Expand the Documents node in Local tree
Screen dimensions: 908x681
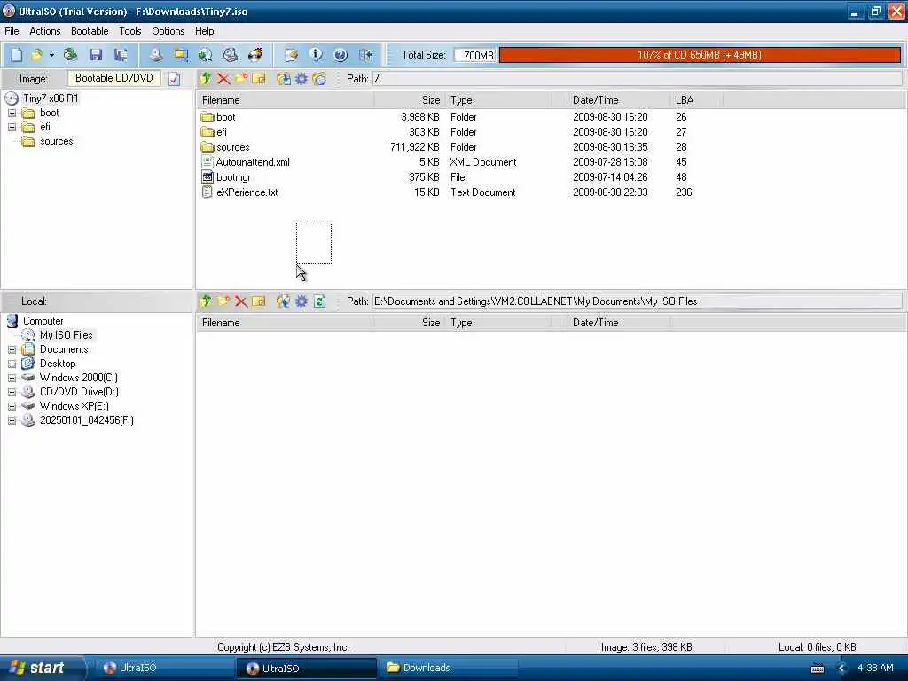12,349
